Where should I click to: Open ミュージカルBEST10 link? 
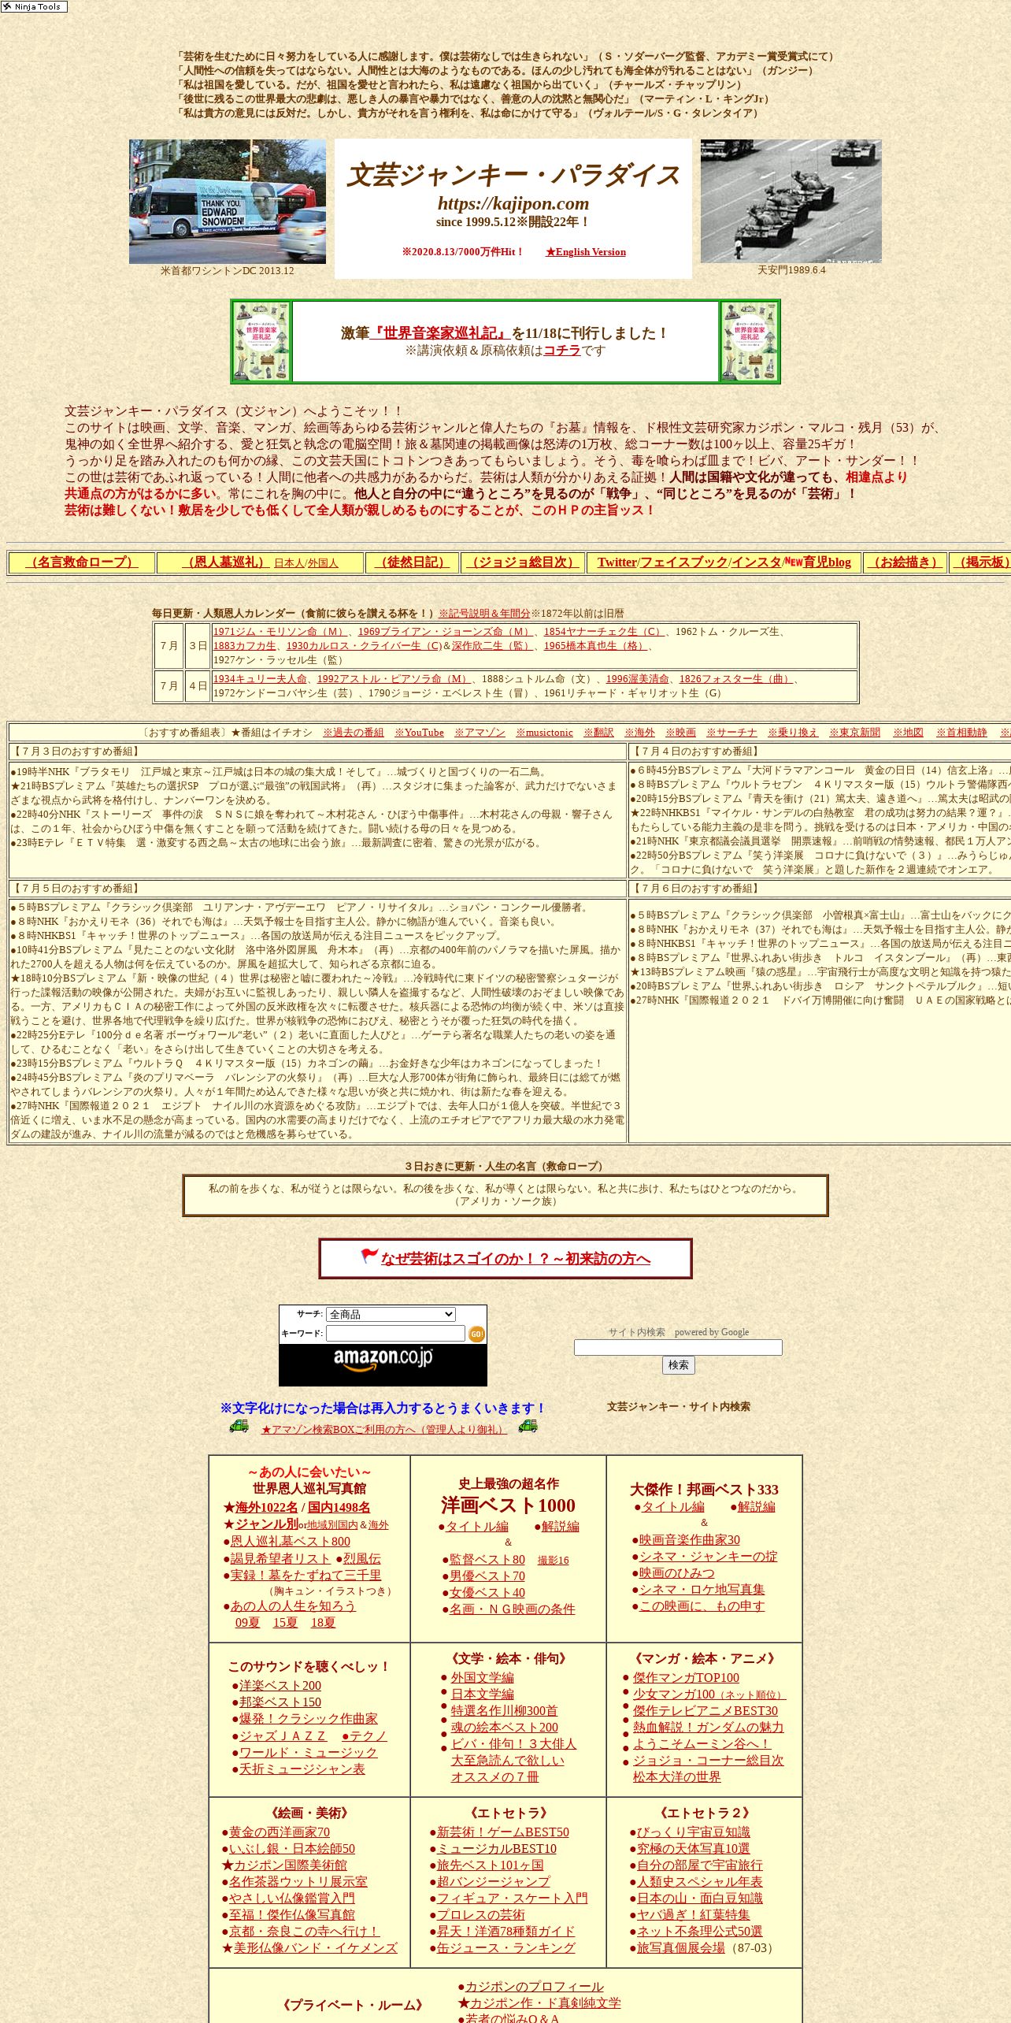pyautogui.click(x=496, y=1848)
